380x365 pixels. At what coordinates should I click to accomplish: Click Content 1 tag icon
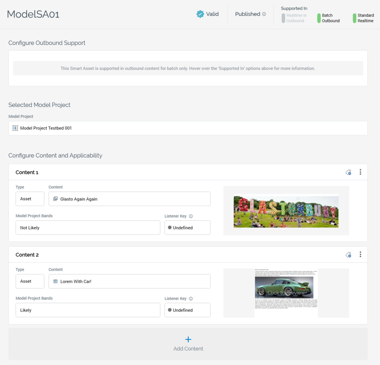348,173
